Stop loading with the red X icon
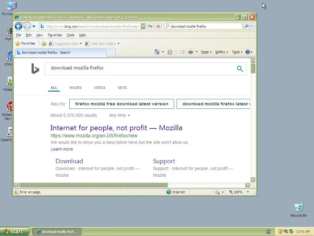314x236 pixels. coord(158,26)
